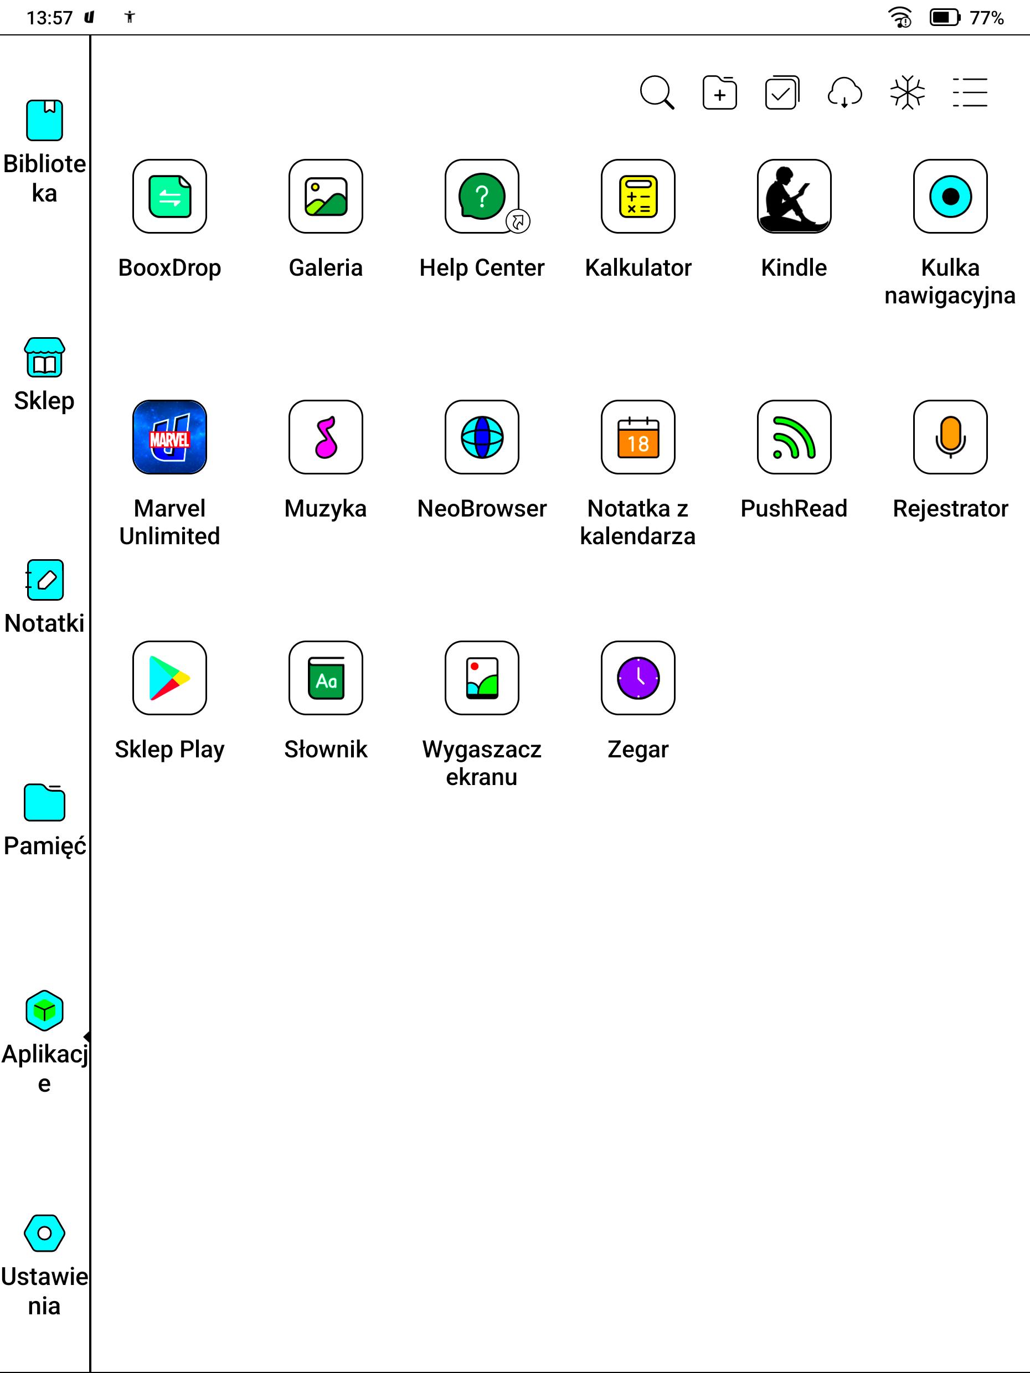Open Pamięć storage section
Screen dimensions: 1030x1373
(x=44, y=820)
